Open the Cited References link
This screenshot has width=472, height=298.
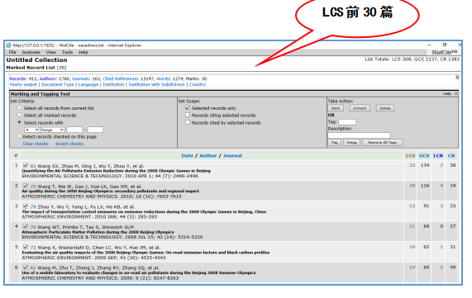click(x=121, y=78)
